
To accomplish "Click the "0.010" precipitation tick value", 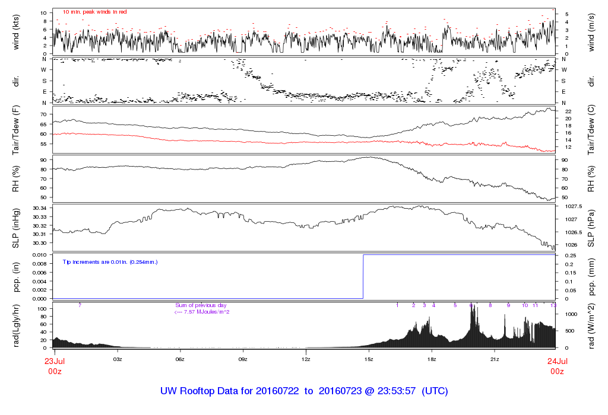I will pos(40,255).
